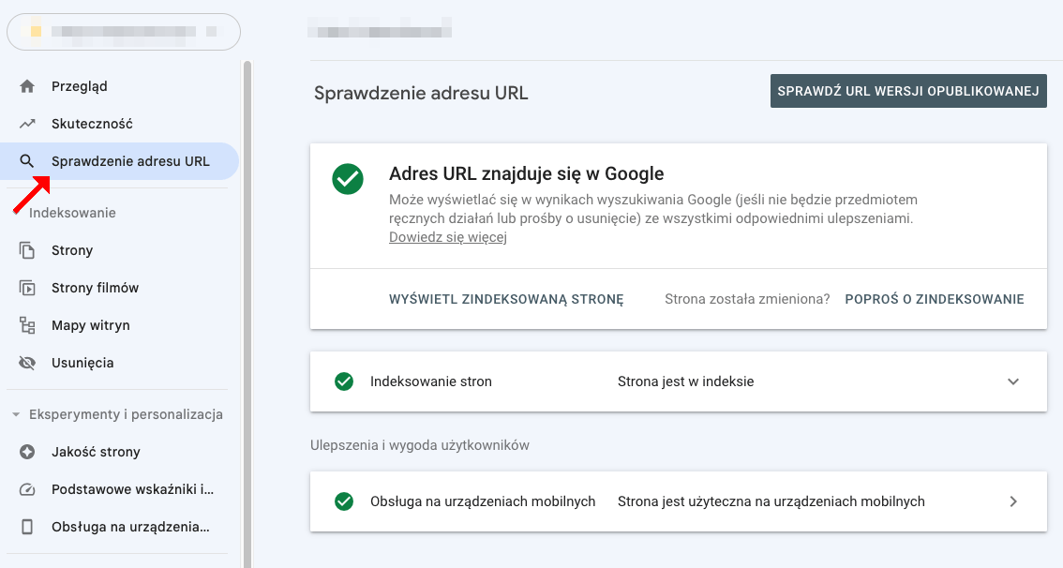The image size is (1063, 568).
Task: Click the Strony filmów icon
Action: [x=27, y=287]
